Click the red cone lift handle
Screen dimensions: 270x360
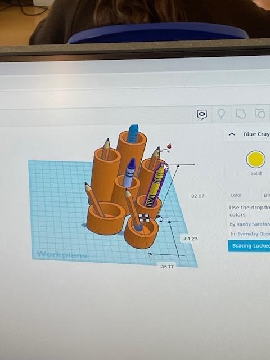point(169,146)
